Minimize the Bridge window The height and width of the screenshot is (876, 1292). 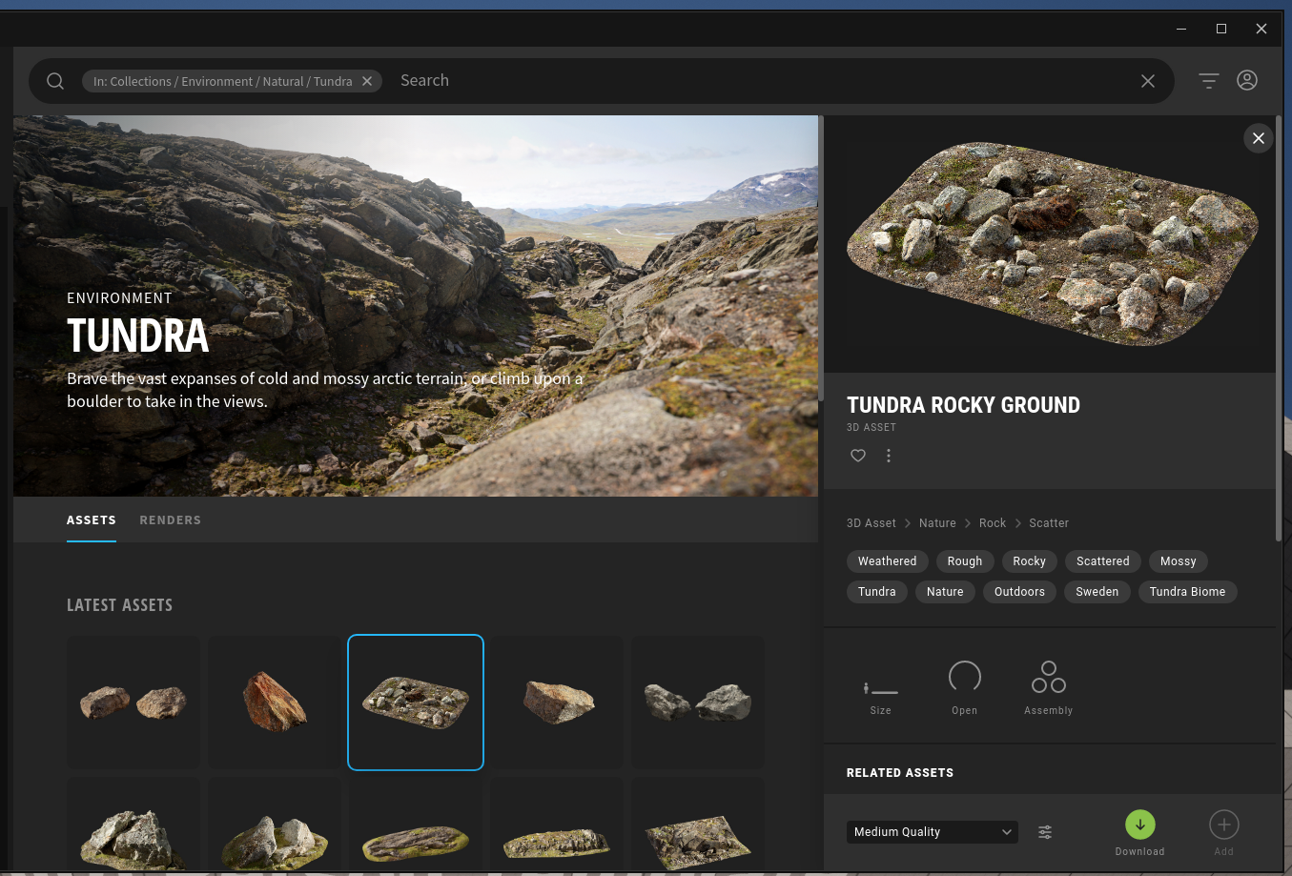[1181, 29]
